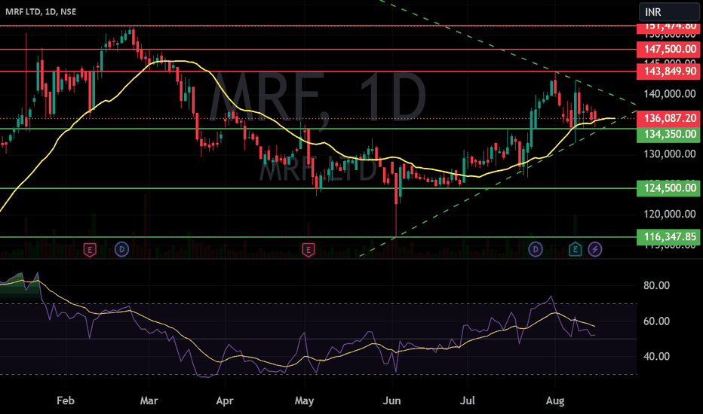Click the Mar label on time axis
The height and width of the screenshot is (414, 703).
tap(149, 400)
